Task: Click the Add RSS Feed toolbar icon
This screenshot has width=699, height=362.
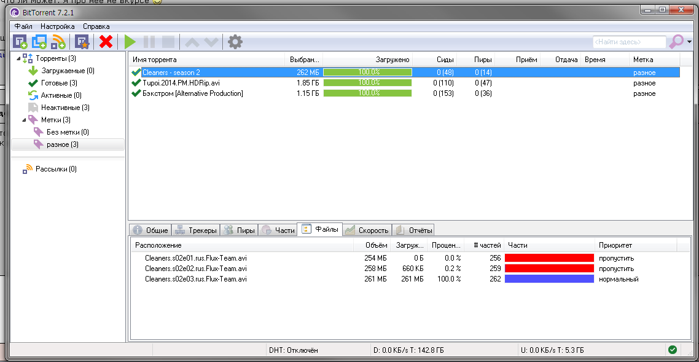Action: tap(58, 42)
